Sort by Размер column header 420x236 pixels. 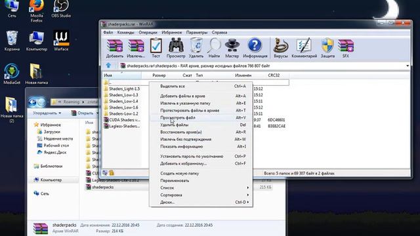click(159, 75)
